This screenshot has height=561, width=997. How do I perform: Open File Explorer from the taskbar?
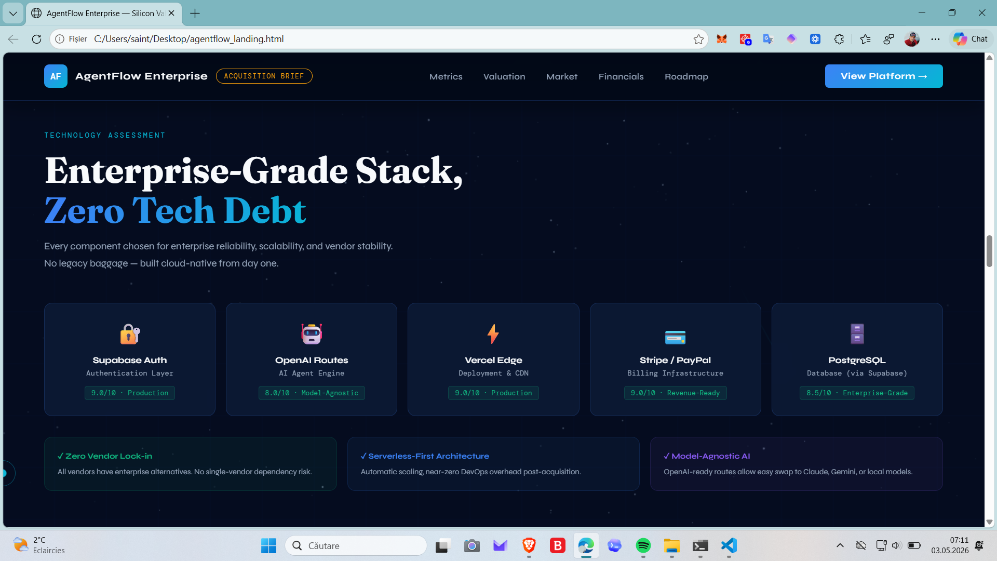pos(672,545)
